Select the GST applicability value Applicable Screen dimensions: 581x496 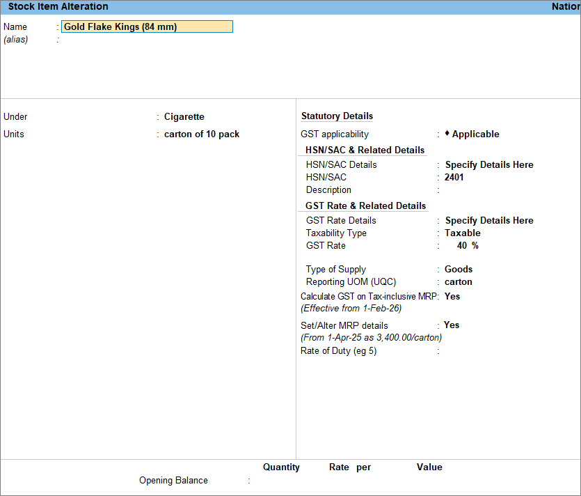[x=475, y=134]
